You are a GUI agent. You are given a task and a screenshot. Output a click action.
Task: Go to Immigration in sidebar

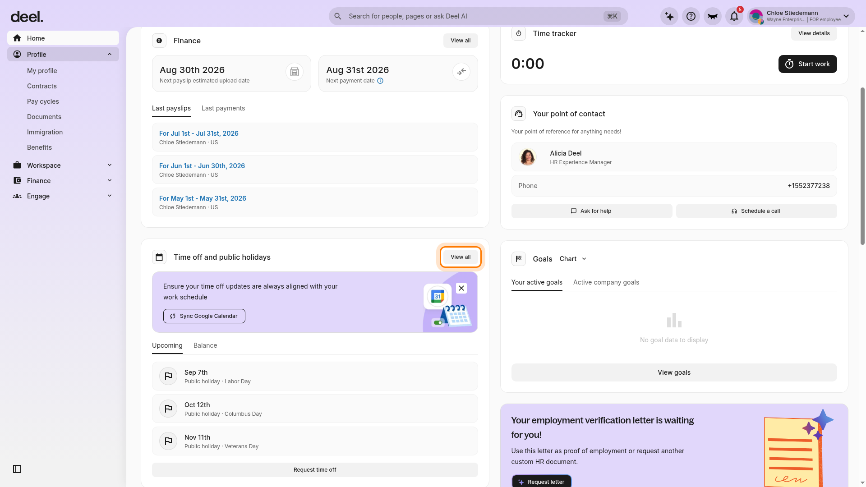coord(45,132)
